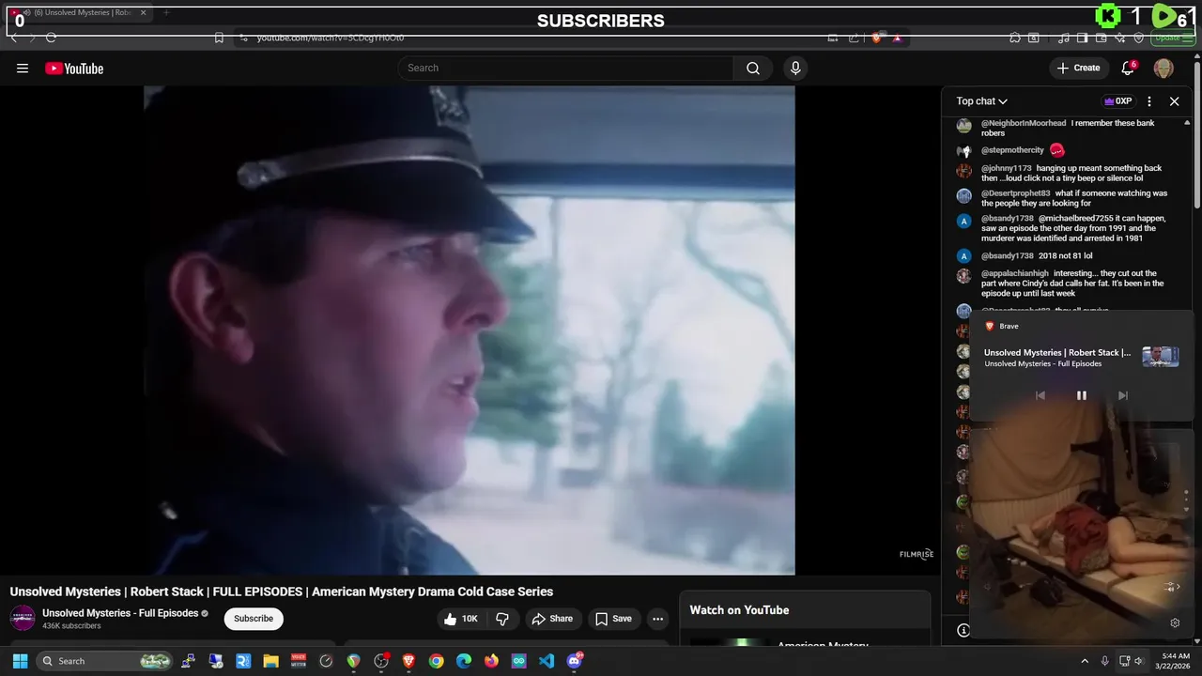
Task: Open Discord from the taskbar
Action: pyautogui.click(x=575, y=661)
